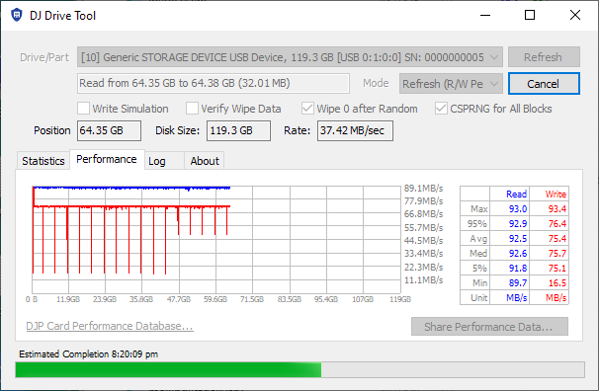Switch to the Statistics tab

point(43,161)
